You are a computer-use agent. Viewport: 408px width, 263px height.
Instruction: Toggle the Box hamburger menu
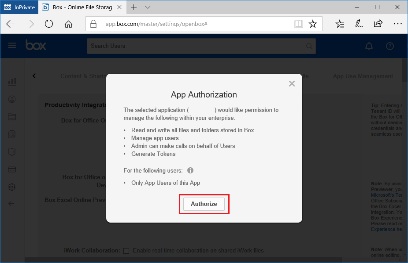(12, 46)
